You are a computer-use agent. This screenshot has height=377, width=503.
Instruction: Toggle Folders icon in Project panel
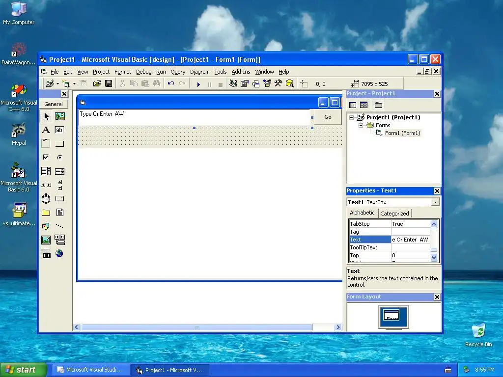coord(379,105)
